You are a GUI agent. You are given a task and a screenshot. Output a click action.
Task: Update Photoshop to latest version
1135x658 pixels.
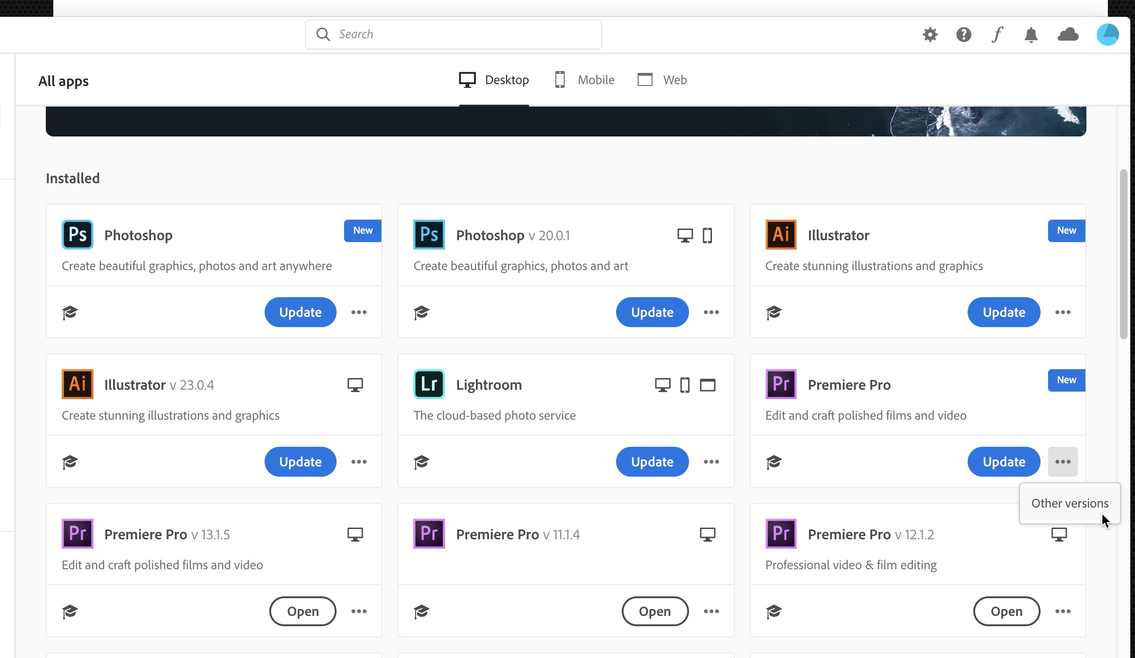(300, 312)
